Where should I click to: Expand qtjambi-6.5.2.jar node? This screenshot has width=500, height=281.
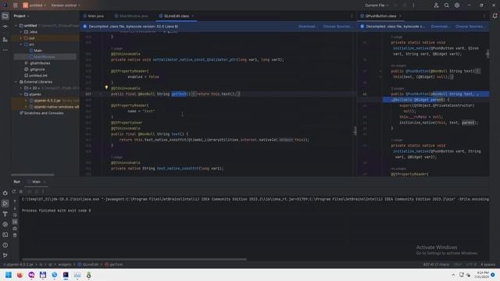(26, 101)
